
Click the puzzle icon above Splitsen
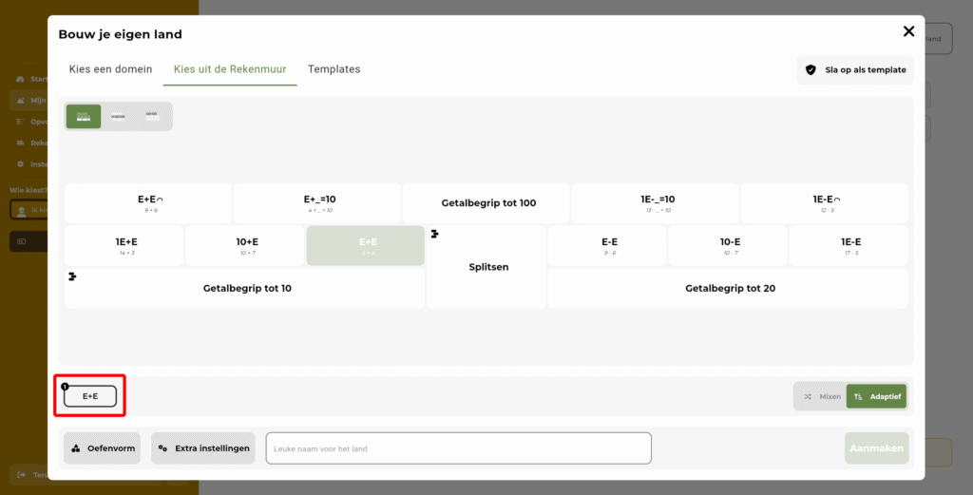(x=434, y=234)
